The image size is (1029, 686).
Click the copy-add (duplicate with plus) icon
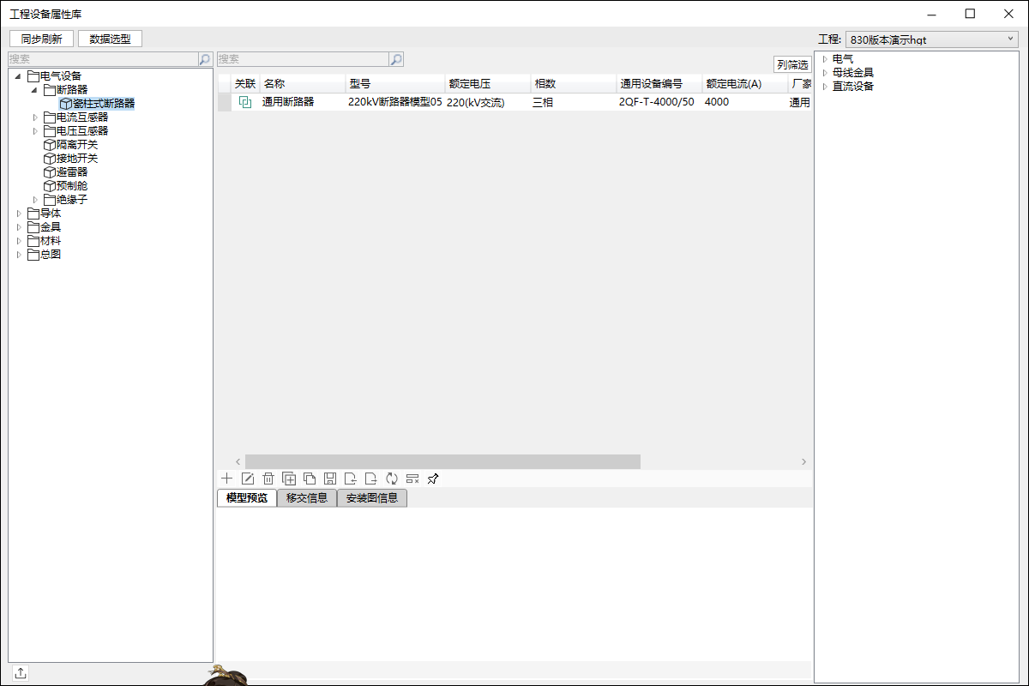pyautogui.click(x=289, y=478)
